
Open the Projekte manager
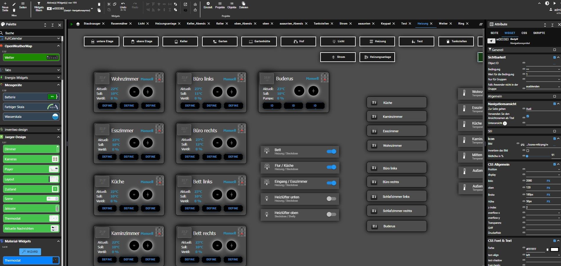tap(220, 5)
